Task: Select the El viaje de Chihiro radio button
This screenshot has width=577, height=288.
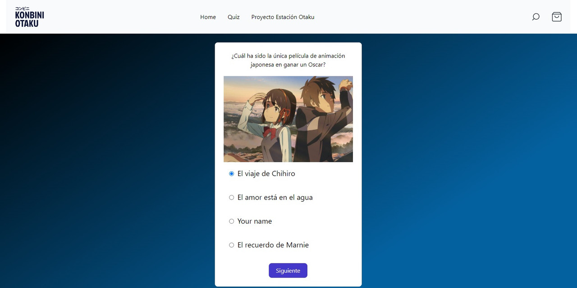Action: pos(232,173)
